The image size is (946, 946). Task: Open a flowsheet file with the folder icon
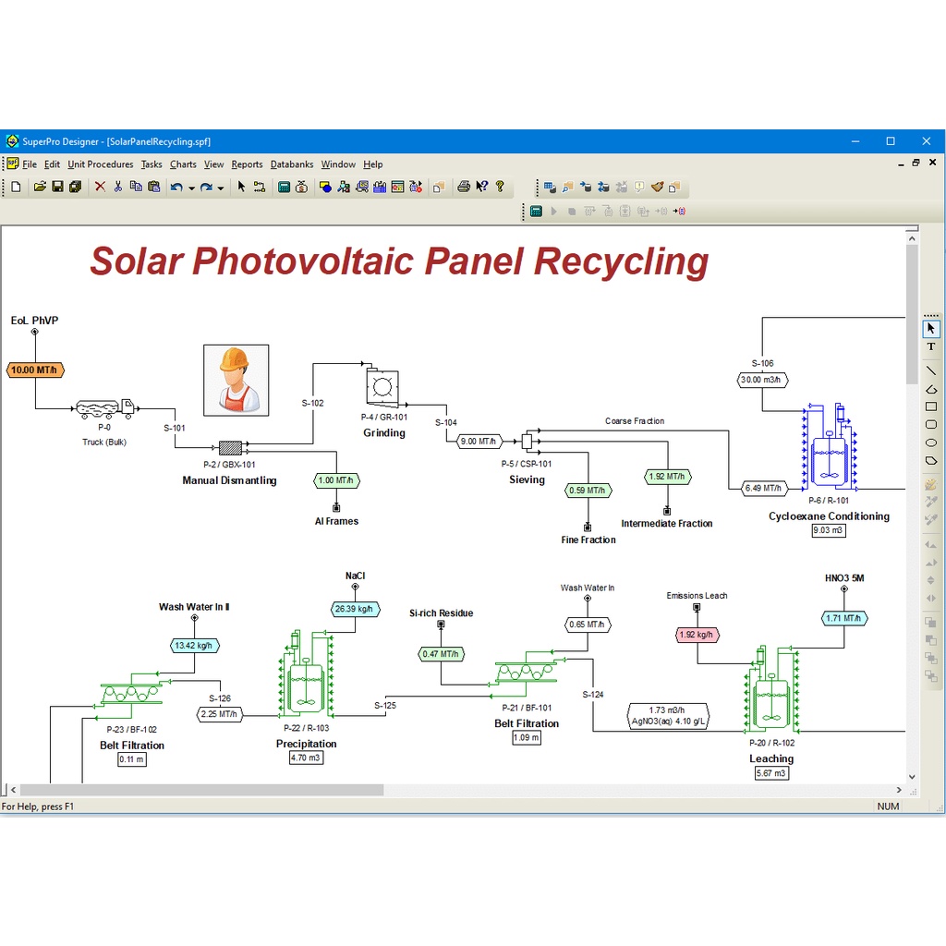[40, 187]
